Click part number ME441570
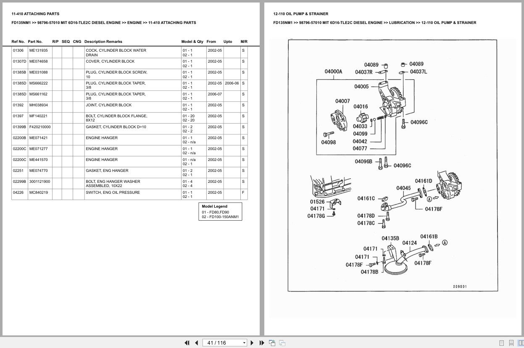 tap(39, 160)
